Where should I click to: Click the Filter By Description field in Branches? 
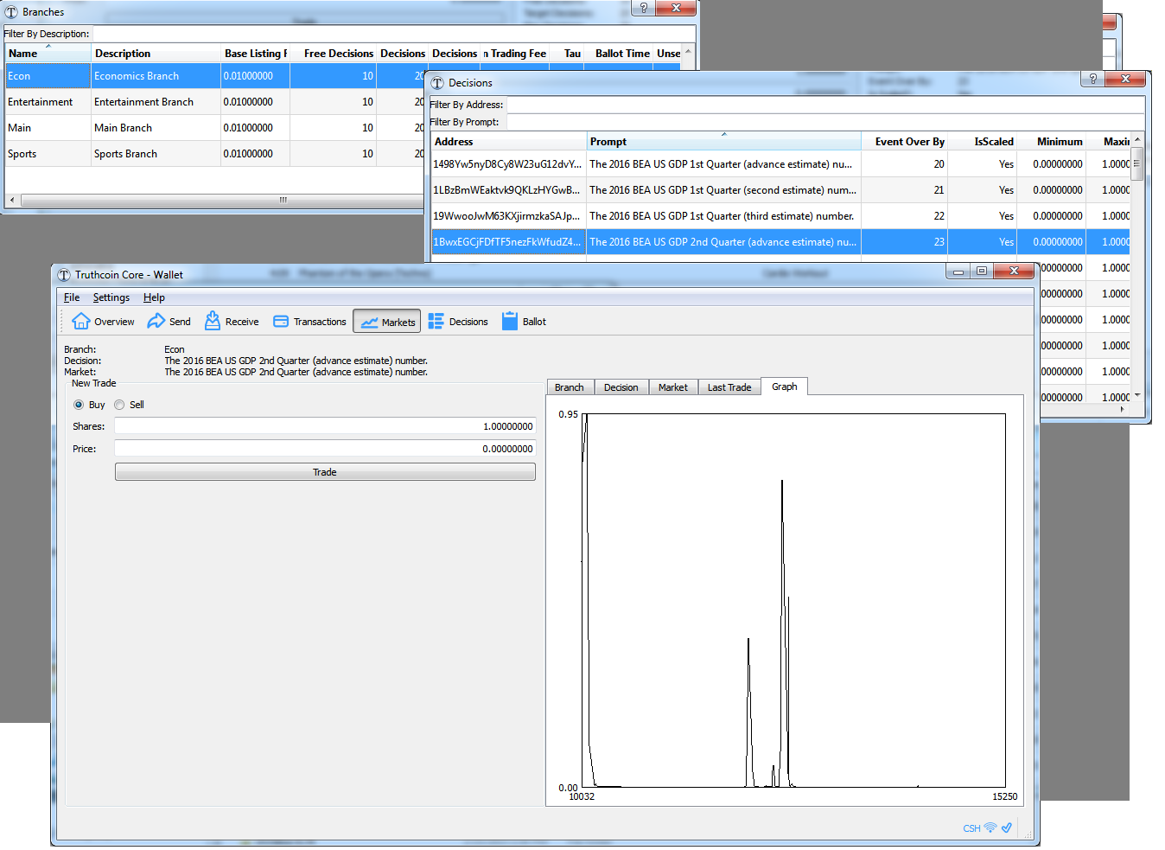click(x=393, y=34)
